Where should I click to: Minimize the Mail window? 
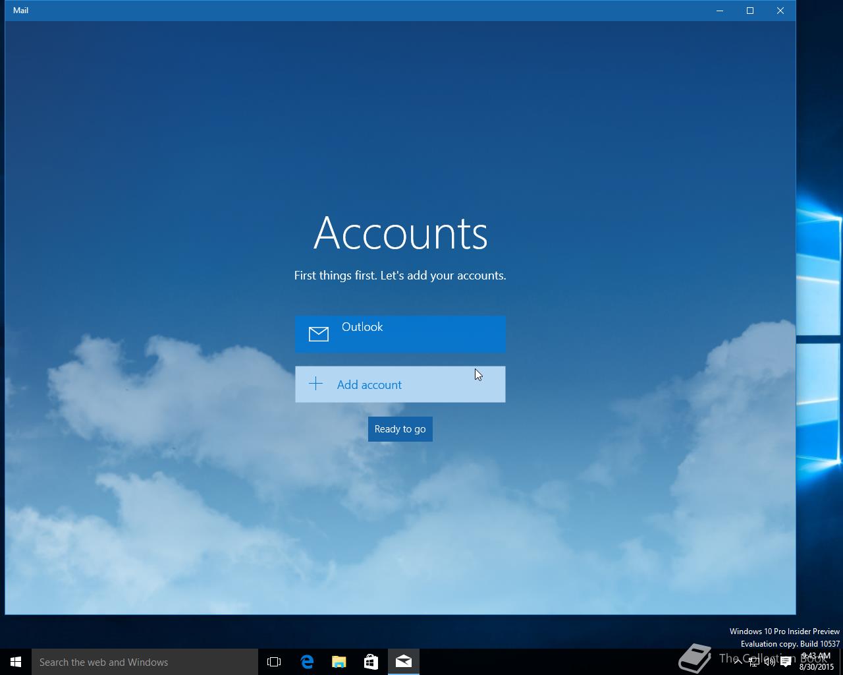pos(720,11)
